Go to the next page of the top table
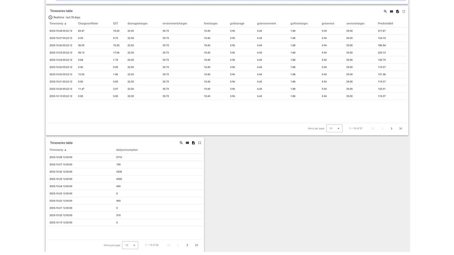The height and width of the screenshot is (255, 454). pyautogui.click(x=391, y=128)
